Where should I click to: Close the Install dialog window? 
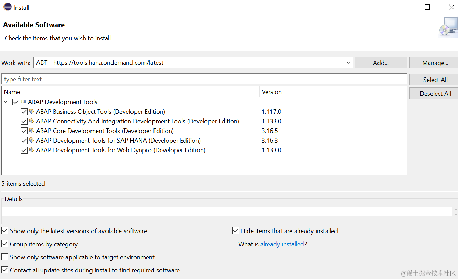451,7
